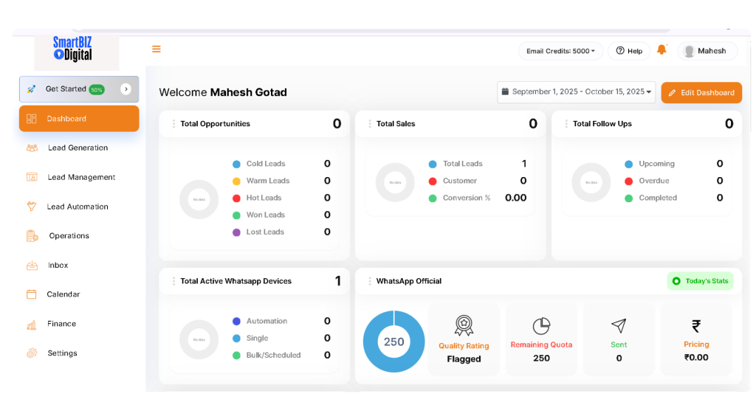Click the blue 250 donut chart
This screenshot has height=419, width=756.
[x=394, y=342]
